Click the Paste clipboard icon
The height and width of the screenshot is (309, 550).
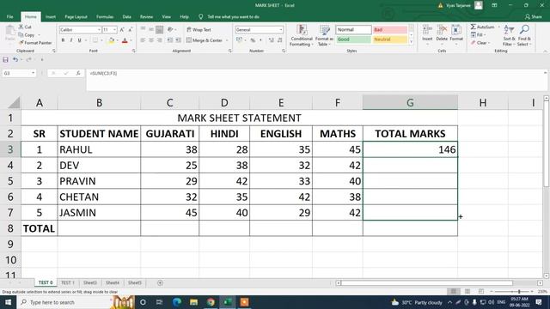click(x=10, y=31)
